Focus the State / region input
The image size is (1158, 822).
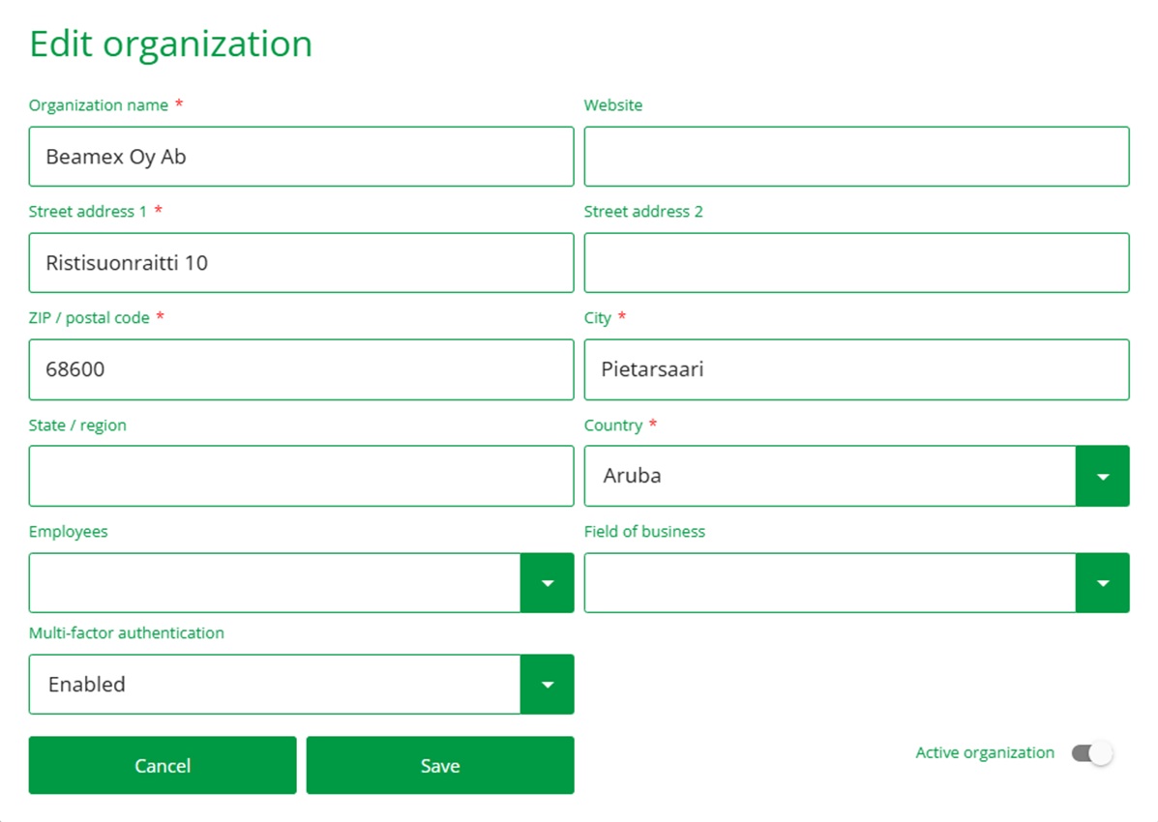(x=301, y=476)
